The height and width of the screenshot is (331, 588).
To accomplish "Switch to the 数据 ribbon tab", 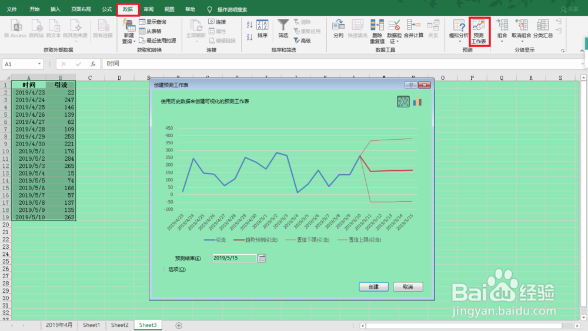I will pos(128,9).
